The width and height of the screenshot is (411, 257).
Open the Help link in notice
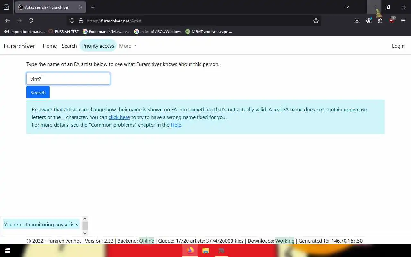tap(176, 125)
